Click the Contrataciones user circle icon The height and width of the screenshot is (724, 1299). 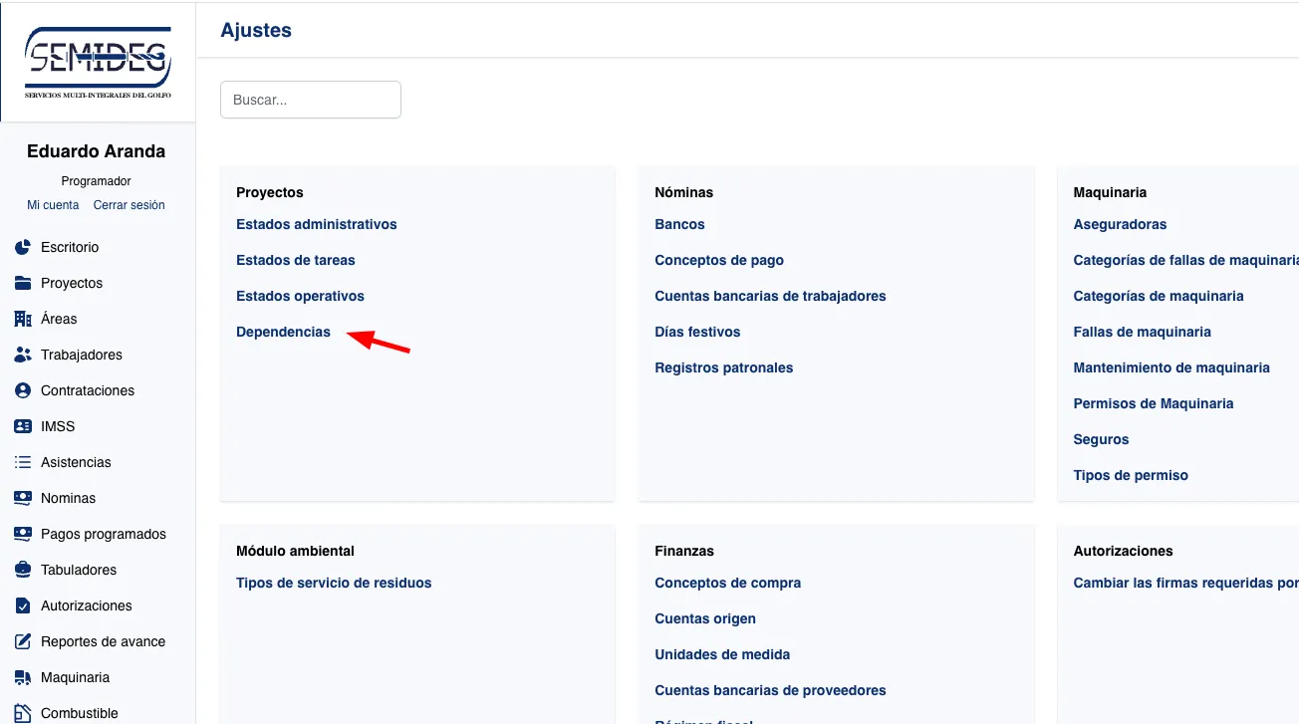tap(23, 390)
